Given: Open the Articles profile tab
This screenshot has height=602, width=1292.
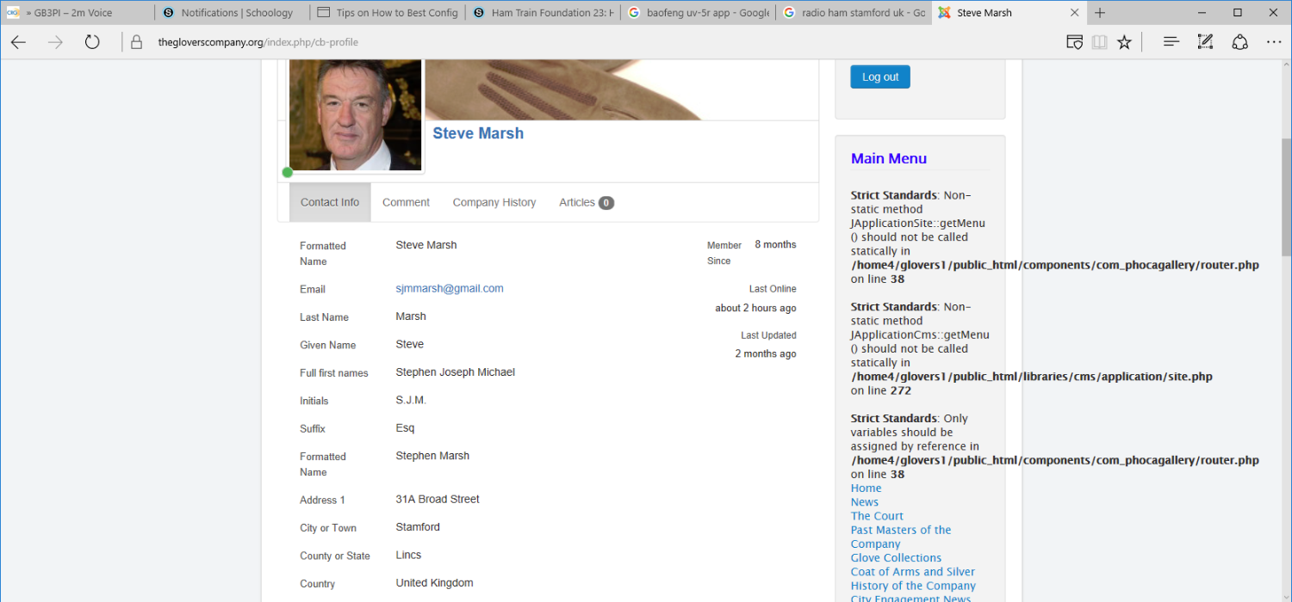Looking at the screenshot, I should [586, 202].
